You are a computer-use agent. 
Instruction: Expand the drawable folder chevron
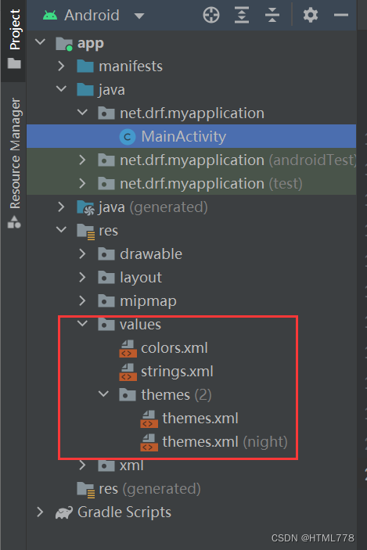click(x=82, y=254)
